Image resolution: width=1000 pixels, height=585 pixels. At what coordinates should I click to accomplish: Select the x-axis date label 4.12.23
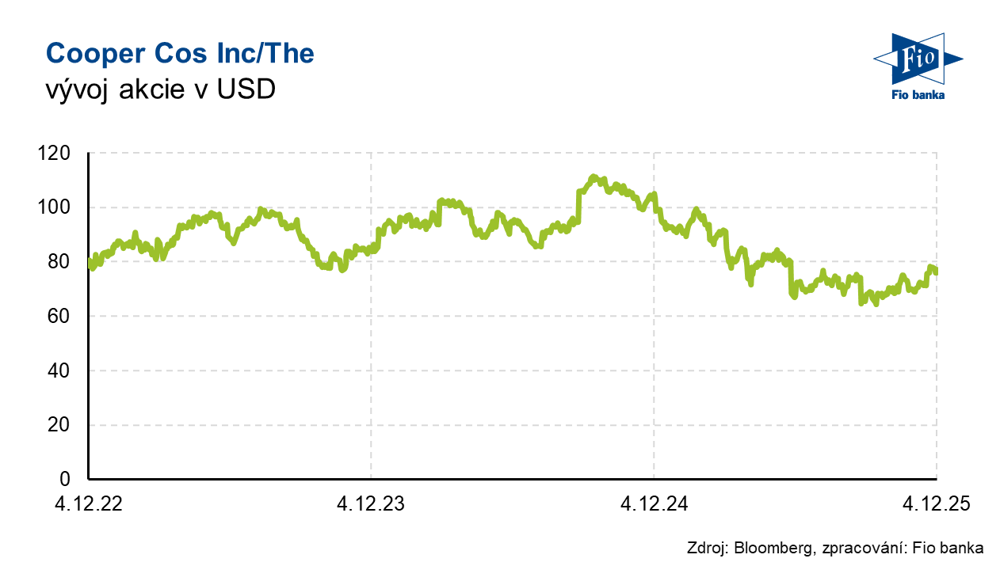click(372, 503)
